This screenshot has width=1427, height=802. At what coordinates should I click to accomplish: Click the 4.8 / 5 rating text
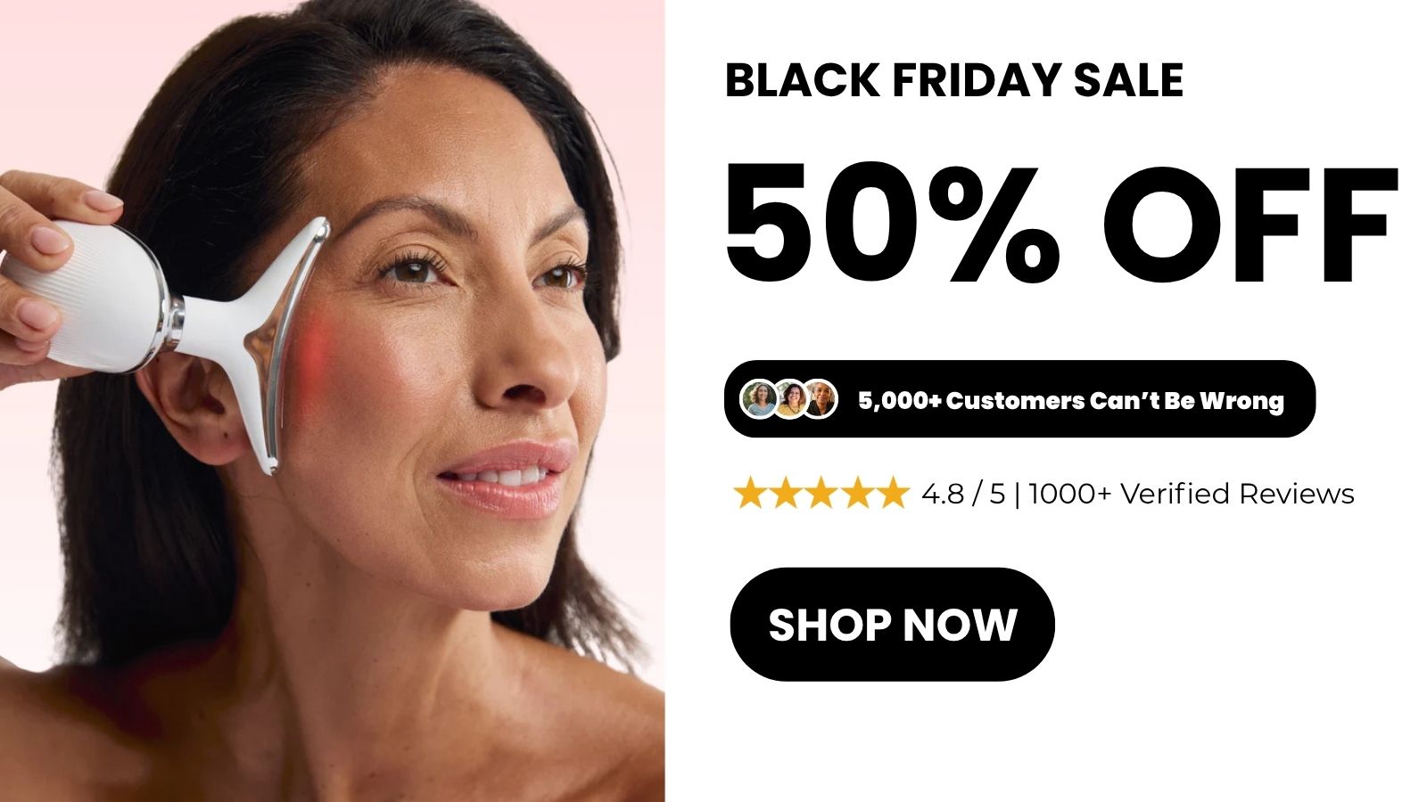point(963,494)
